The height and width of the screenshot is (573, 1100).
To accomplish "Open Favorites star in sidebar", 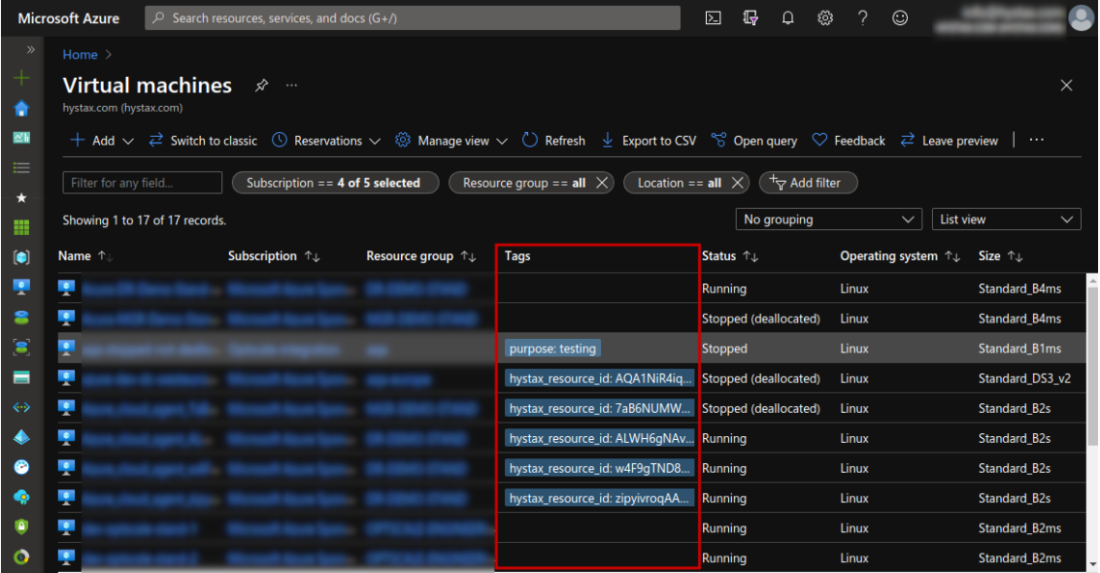I will pyautogui.click(x=21, y=198).
